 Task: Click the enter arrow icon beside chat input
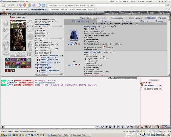97,127
